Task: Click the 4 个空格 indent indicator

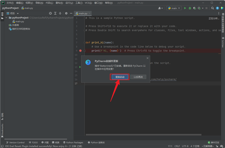Action: [x=195, y=146]
